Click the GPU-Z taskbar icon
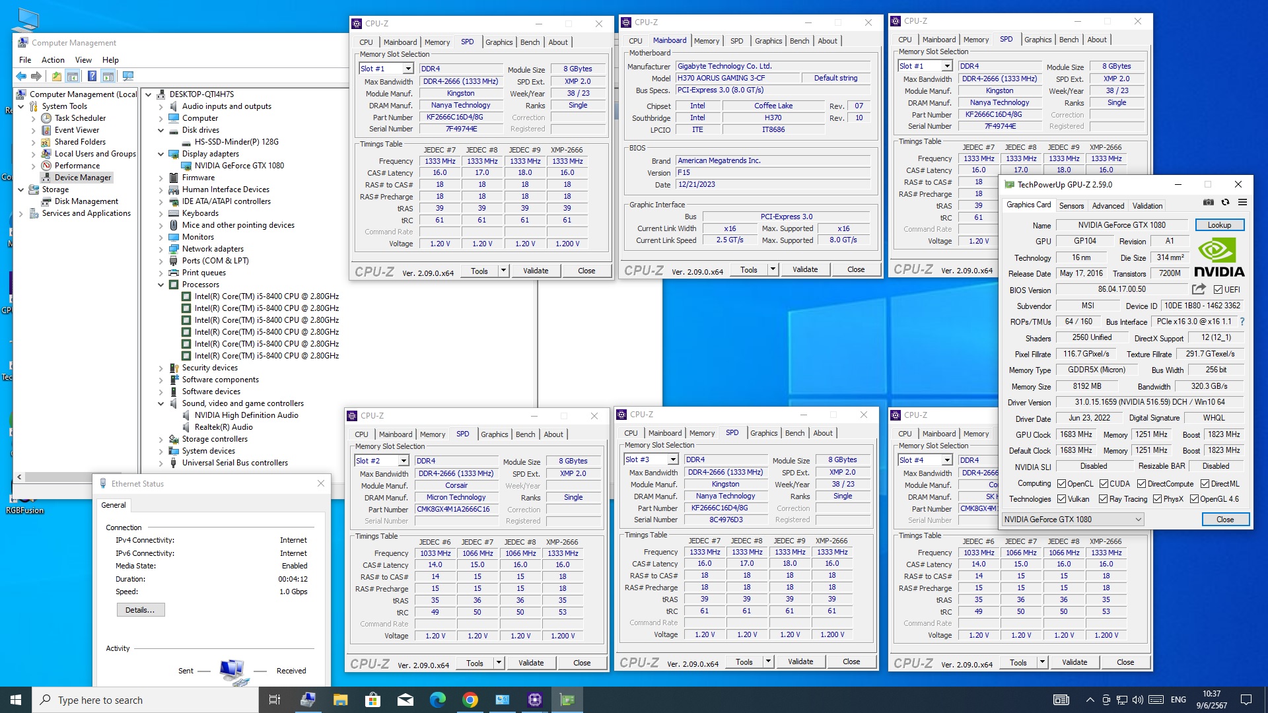Viewport: 1268px width, 713px height. point(567,700)
